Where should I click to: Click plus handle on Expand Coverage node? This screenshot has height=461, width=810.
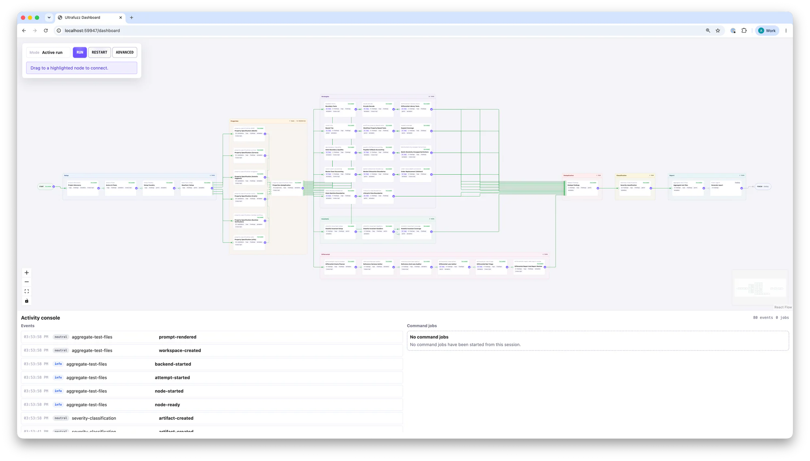tap(431, 131)
